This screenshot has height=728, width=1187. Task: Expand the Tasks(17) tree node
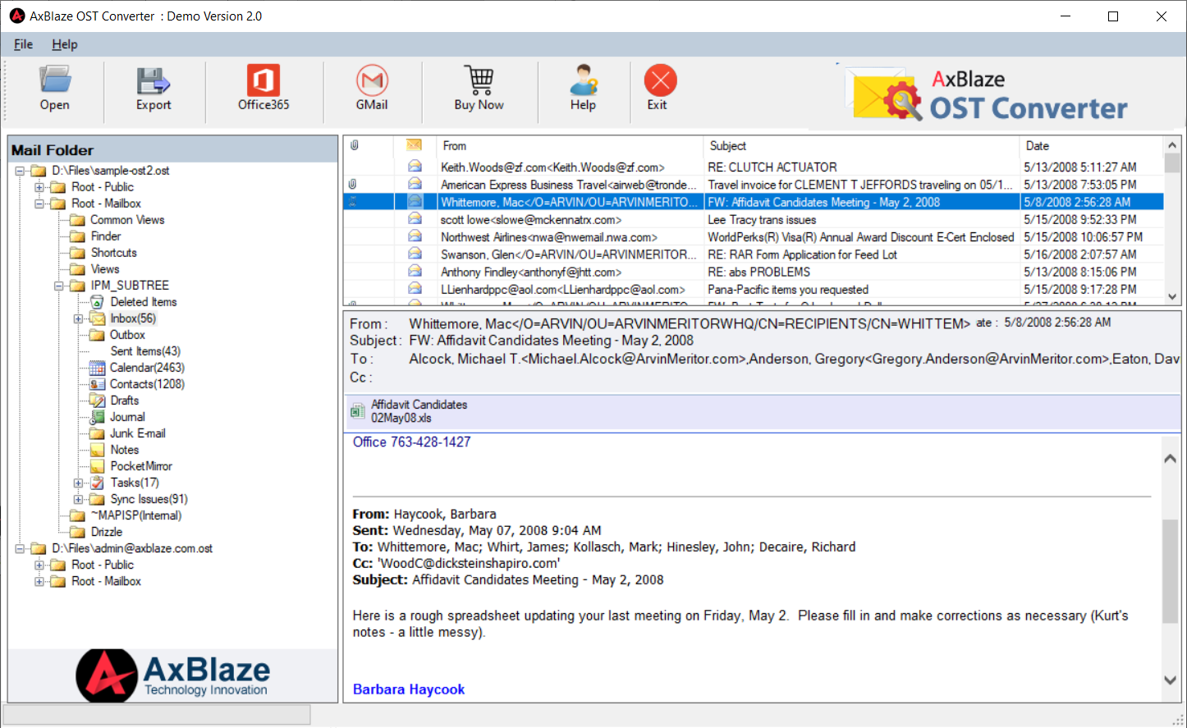point(79,483)
